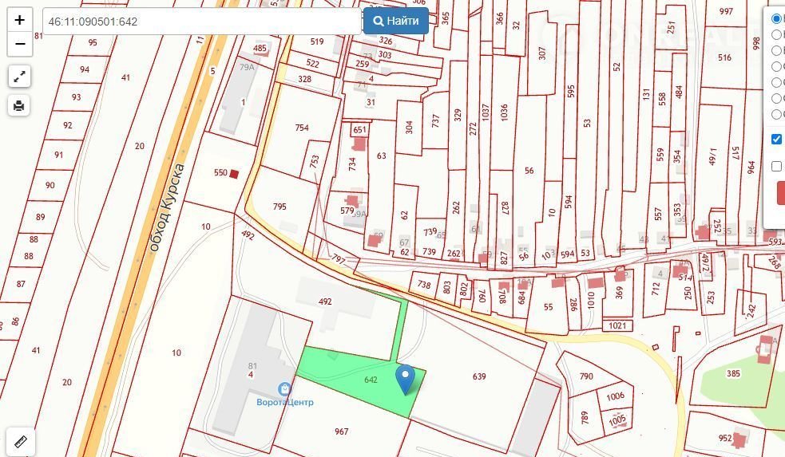The height and width of the screenshot is (457, 785).
Task: Click the print map icon
Action: coord(19,105)
